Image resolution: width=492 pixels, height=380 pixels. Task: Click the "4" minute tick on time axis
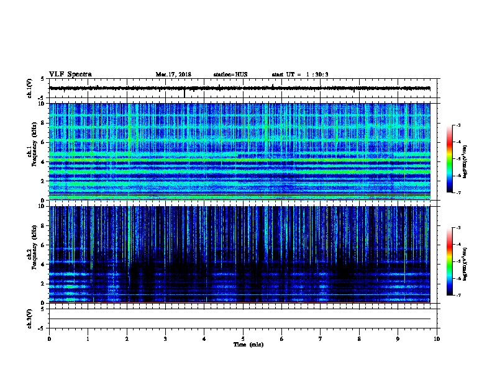click(x=204, y=339)
